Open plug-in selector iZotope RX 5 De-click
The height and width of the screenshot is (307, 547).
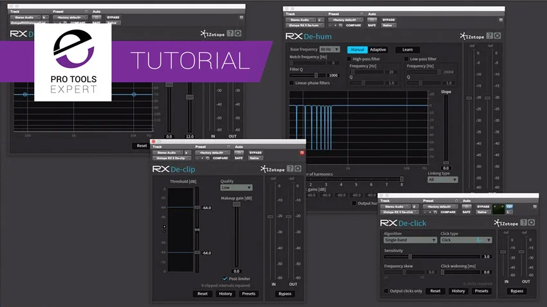[x=399, y=212]
